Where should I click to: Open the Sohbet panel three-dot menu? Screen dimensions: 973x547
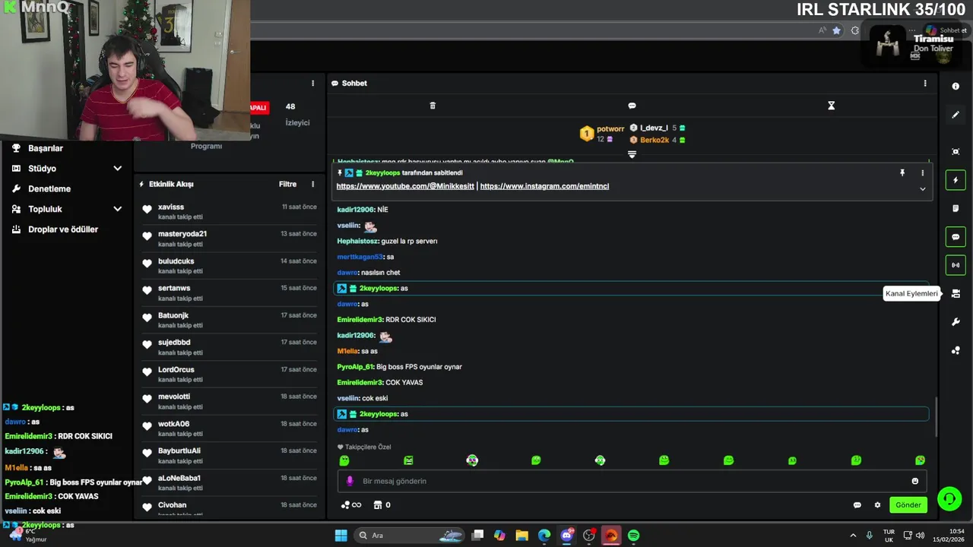pos(925,84)
